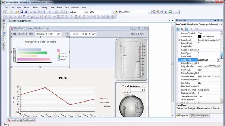The image size is (225, 126).
Task: Open the Object Browser toolbar icon
Action: [x=162, y=12]
